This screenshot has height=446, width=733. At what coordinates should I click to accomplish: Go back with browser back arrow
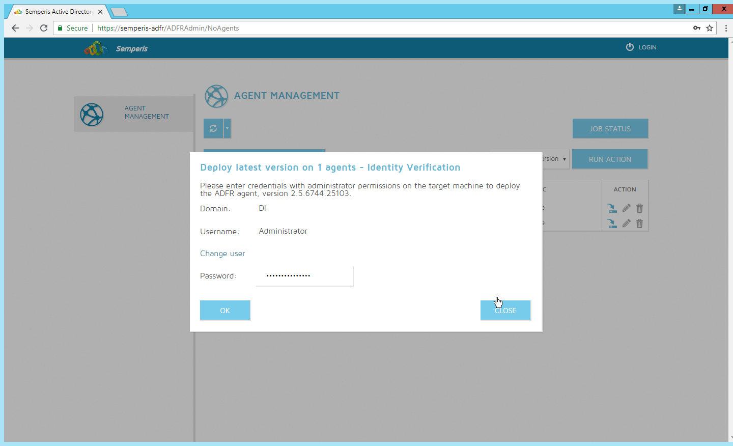coord(15,28)
